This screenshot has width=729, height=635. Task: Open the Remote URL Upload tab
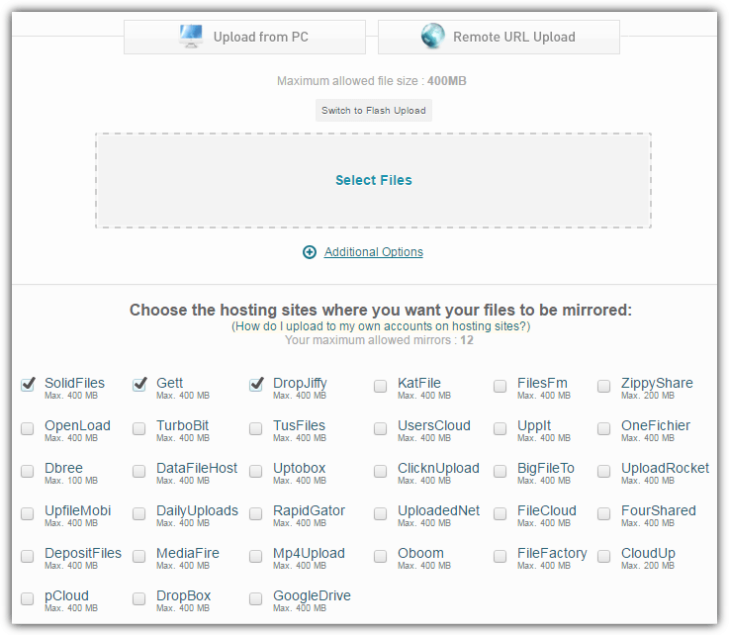coord(499,37)
